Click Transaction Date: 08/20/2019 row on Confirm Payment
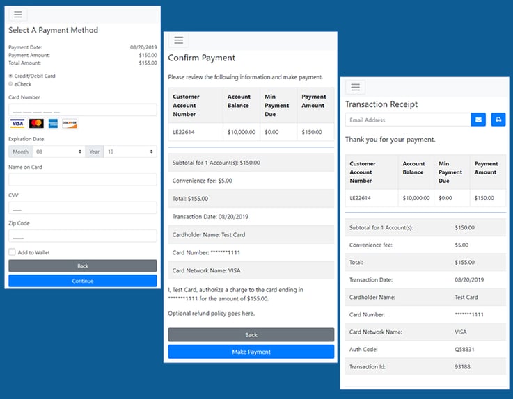Image resolution: width=513 pixels, height=399 pixels. 251,217
